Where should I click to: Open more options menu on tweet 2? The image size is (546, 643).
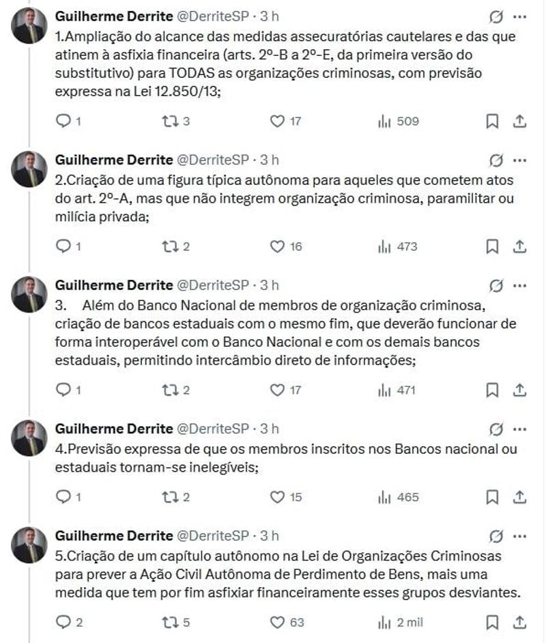click(520, 160)
